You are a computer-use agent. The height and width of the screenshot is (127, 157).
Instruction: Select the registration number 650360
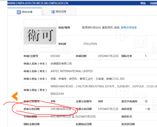55,56
